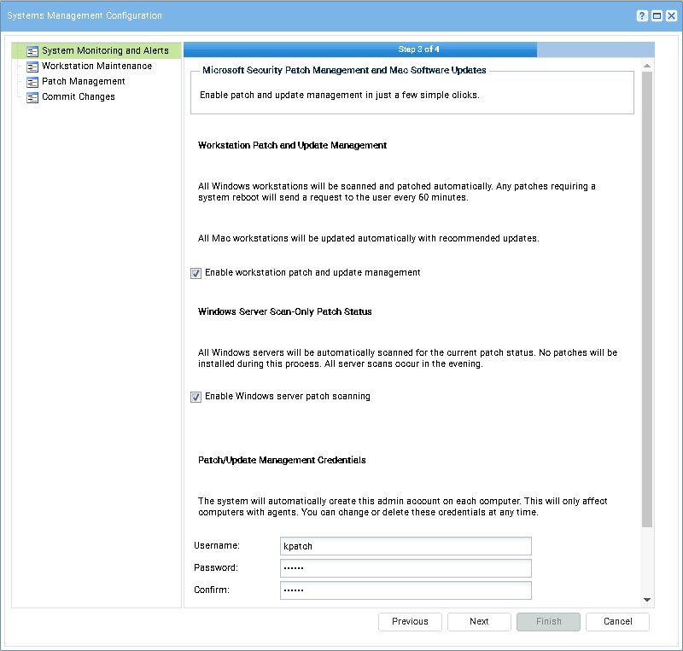Cancel the configuration wizard
This screenshot has height=651, width=683.
coord(617,622)
